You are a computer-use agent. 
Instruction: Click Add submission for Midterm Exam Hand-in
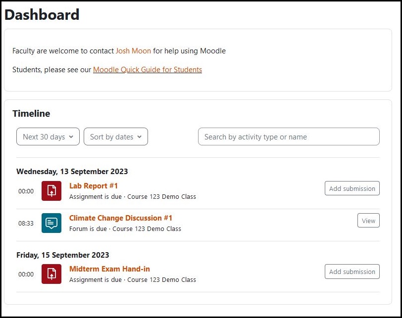352,272
